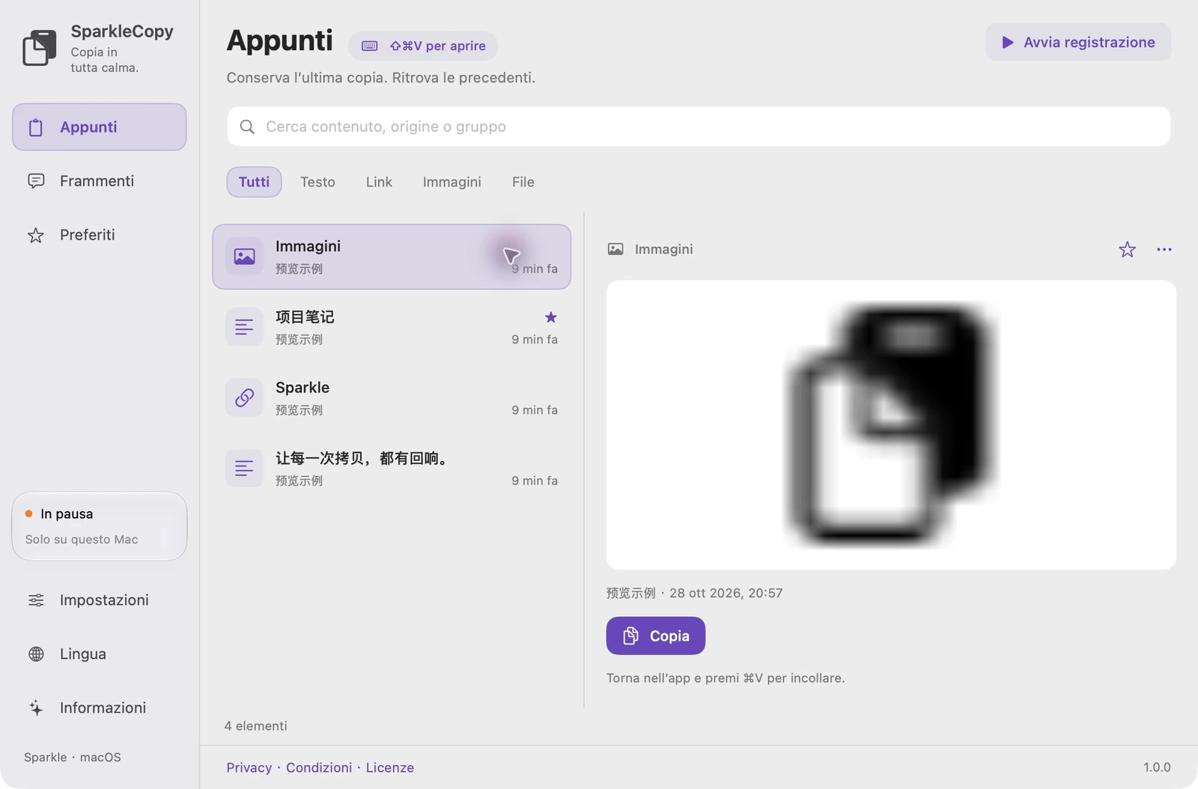Switch to the Immagini filter tab
Image resolution: width=1198 pixels, height=789 pixels.
click(x=451, y=182)
